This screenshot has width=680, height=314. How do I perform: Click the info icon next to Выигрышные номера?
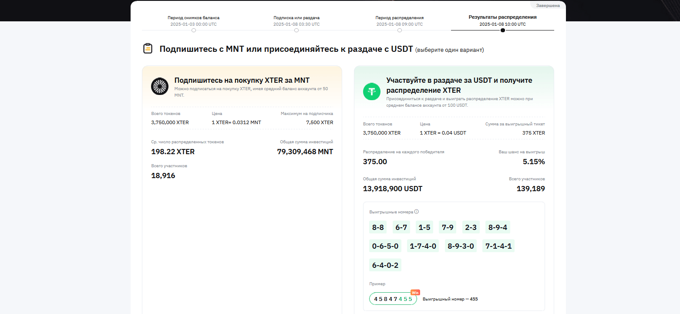click(417, 212)
